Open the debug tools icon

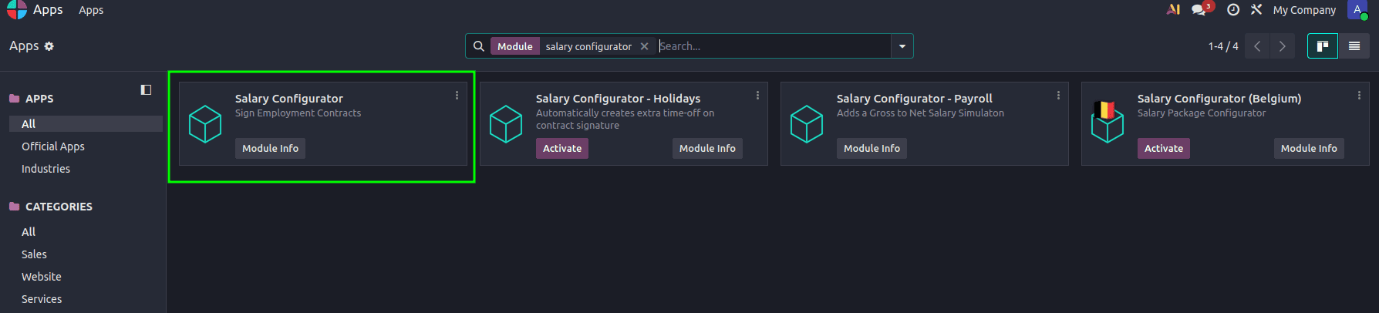(1256, 10)
